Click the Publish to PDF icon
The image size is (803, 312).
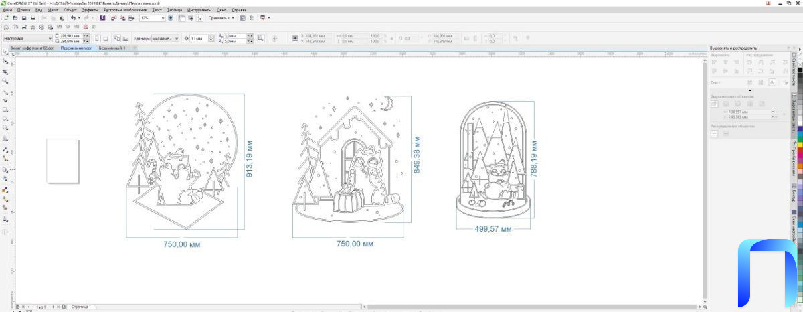click(131, 17)
